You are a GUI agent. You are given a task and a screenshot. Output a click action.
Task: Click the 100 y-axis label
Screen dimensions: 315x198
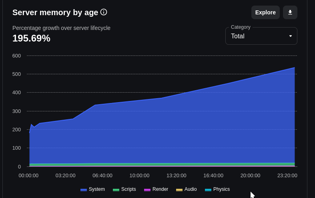coord(16,148)
